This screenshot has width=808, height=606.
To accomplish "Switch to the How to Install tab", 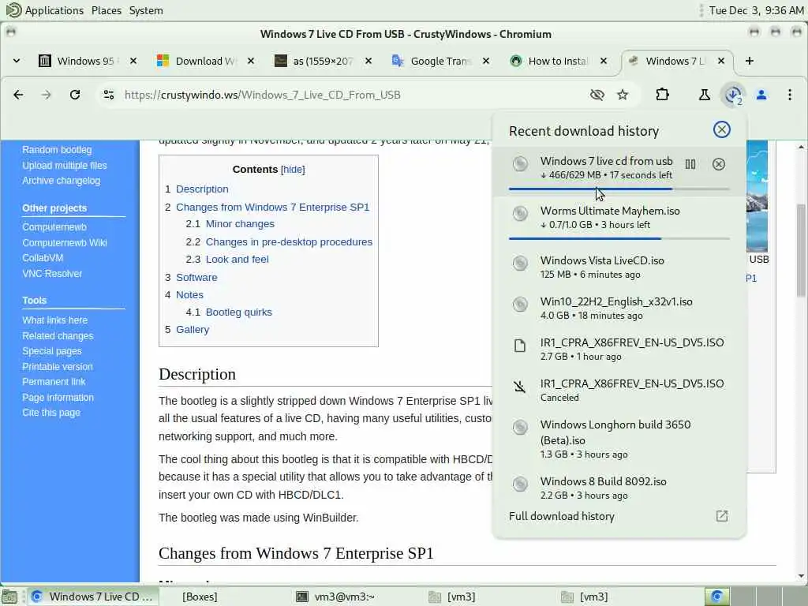I will (557, 61).
